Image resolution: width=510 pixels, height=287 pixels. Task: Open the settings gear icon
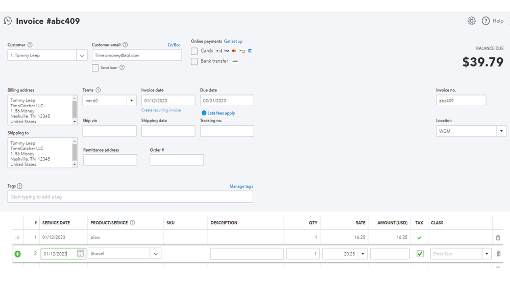pyautogui.click(x=471, y=21)
